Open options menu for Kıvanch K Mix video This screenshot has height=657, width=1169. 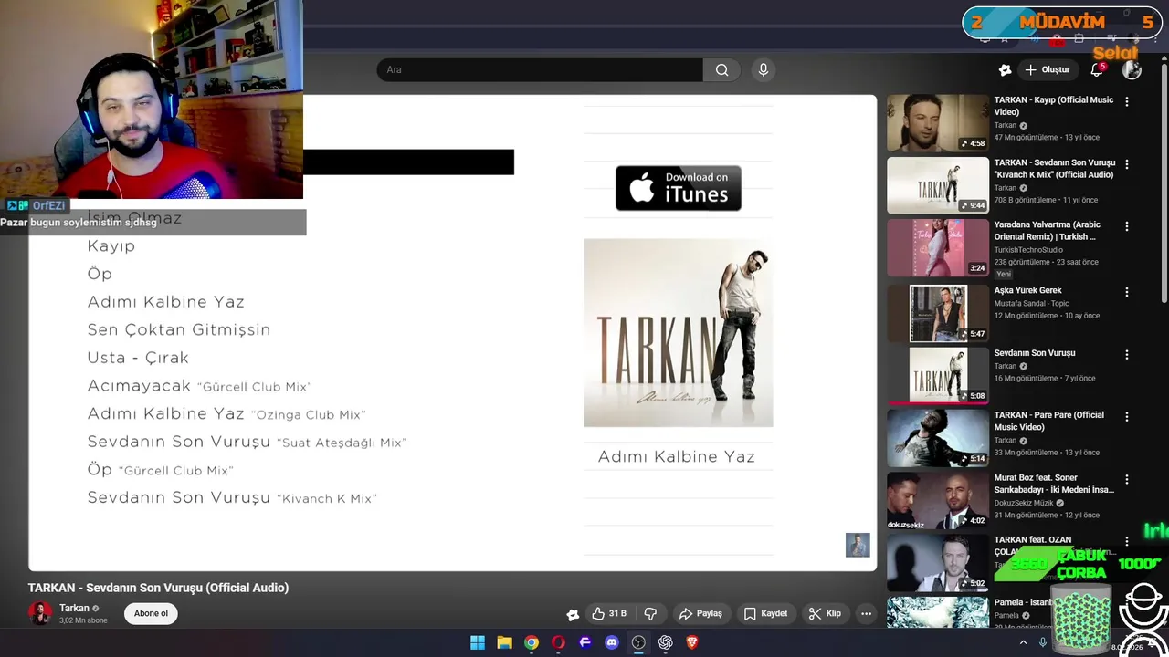pyautogui.click(x=1127, y=164)
